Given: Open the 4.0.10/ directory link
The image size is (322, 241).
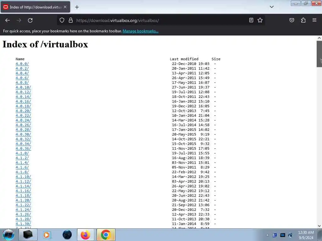Looking at the screenshot, I should (x=23, y=87).
